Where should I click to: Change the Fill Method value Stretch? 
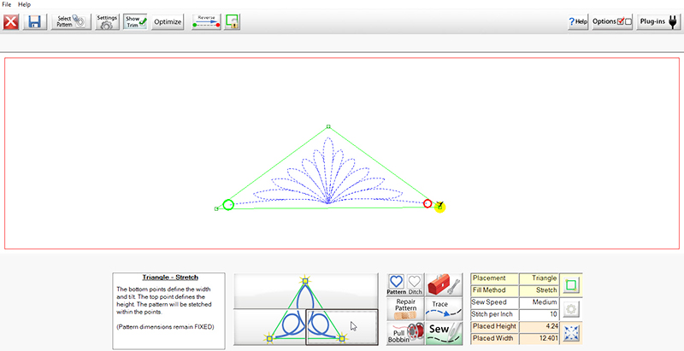point(540,290)
